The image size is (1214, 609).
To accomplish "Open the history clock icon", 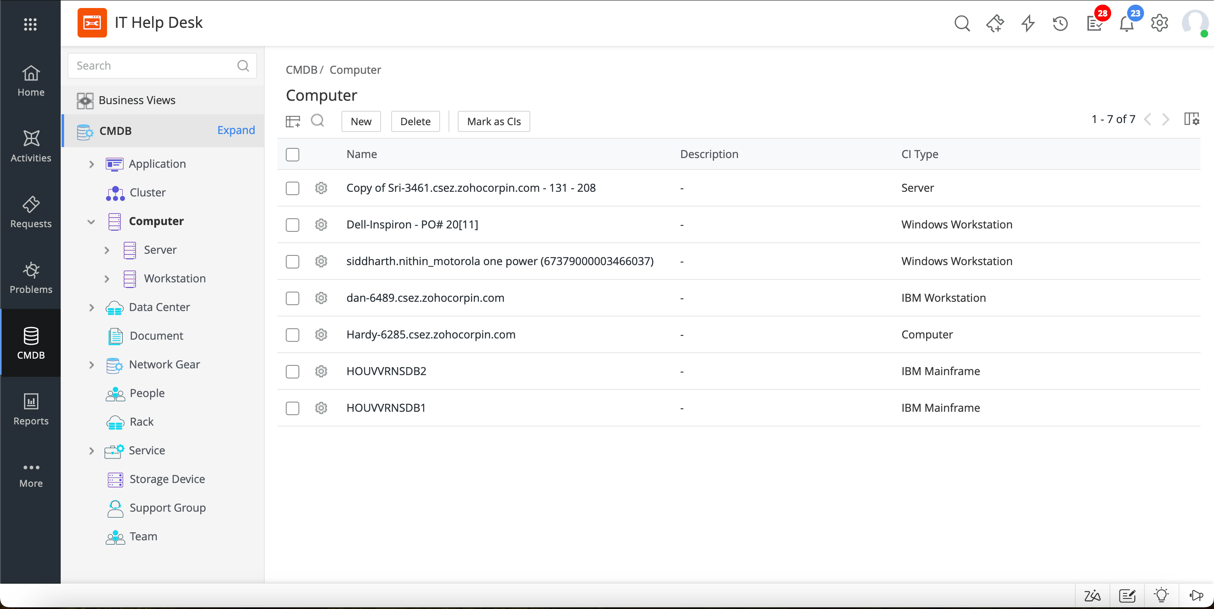I will [1061, 23].
